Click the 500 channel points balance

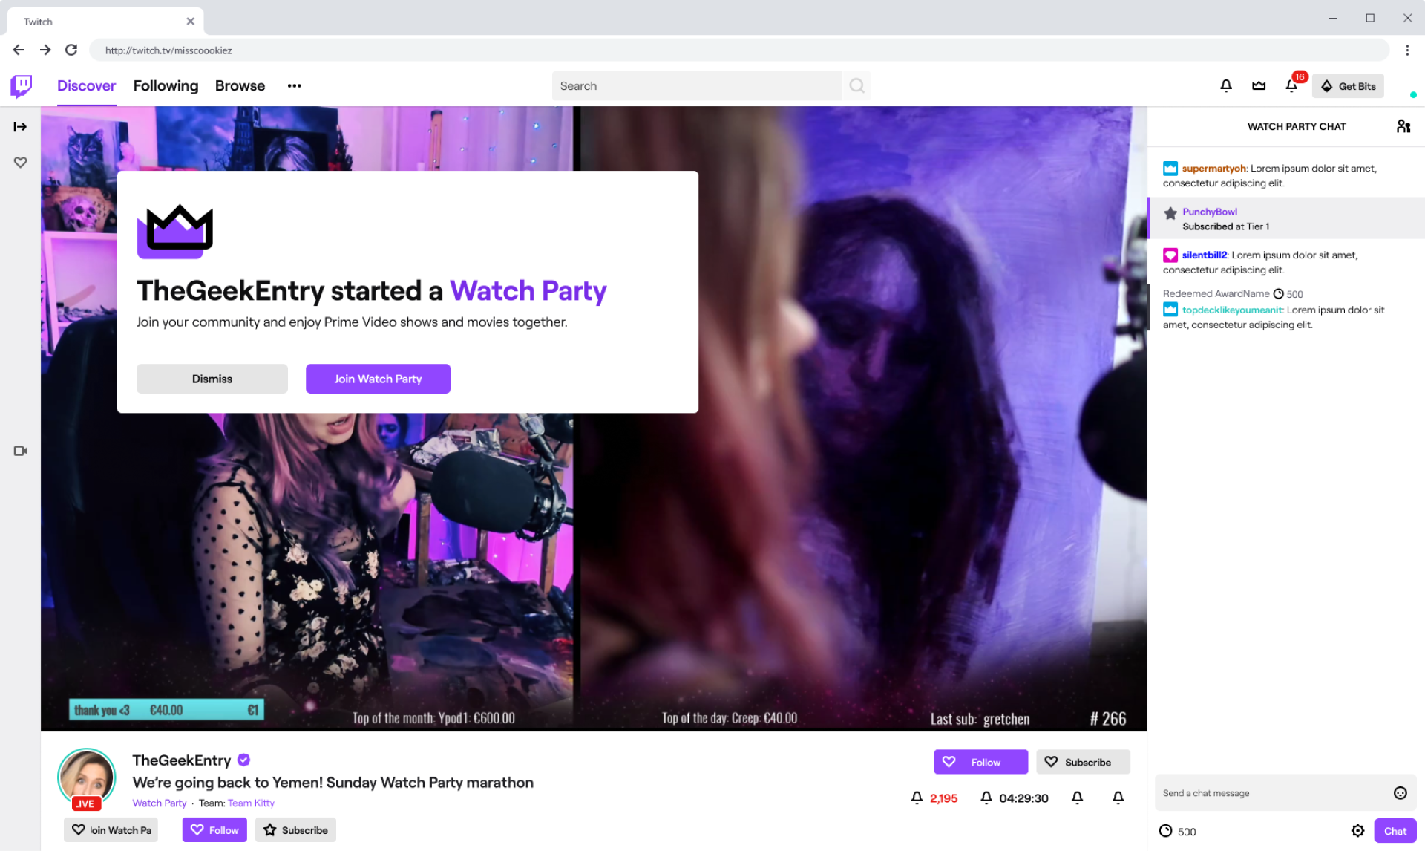[x=1178, y=831]
